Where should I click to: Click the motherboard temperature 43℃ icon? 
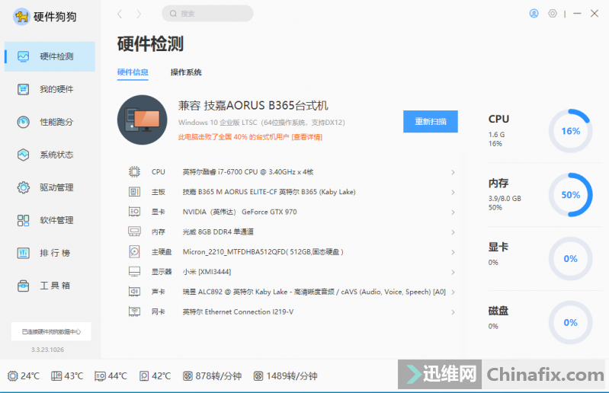coord(56,376)
